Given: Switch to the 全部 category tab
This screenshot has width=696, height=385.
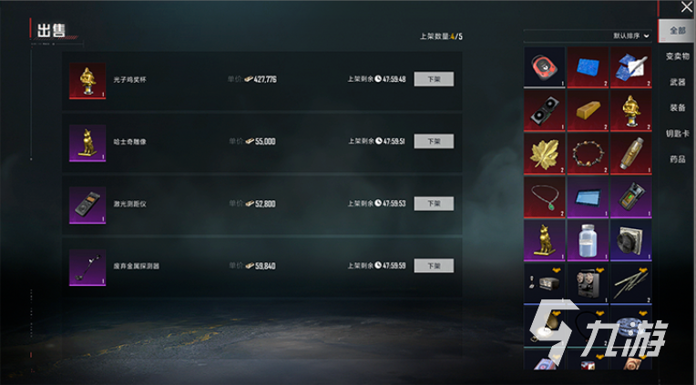Looking at the screenshot, I should click(677, 31).
